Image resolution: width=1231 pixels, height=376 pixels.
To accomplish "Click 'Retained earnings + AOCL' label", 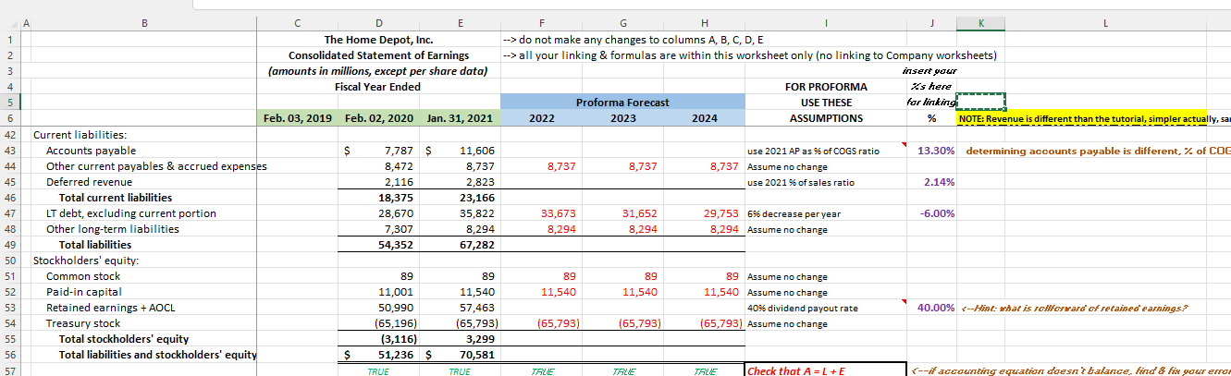I will click(109, 307).
